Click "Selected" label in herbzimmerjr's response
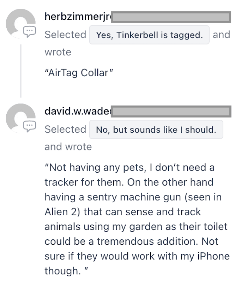 click(x=65, y=35)
